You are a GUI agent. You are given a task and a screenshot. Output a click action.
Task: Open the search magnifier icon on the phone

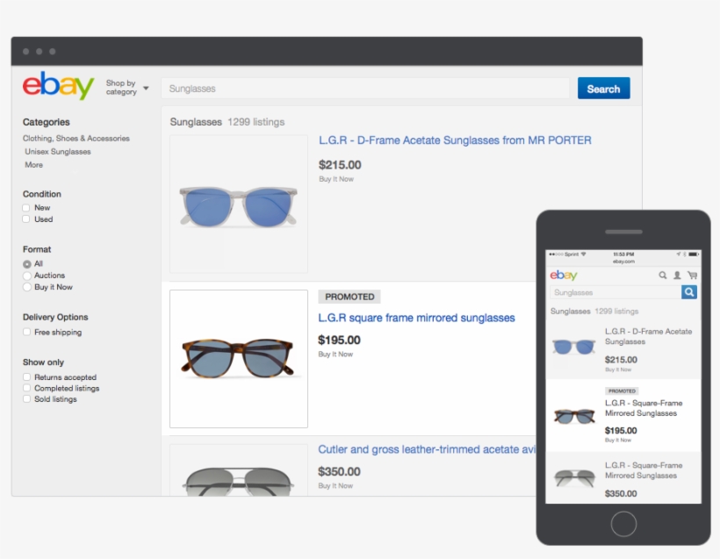tap(662, 275)
